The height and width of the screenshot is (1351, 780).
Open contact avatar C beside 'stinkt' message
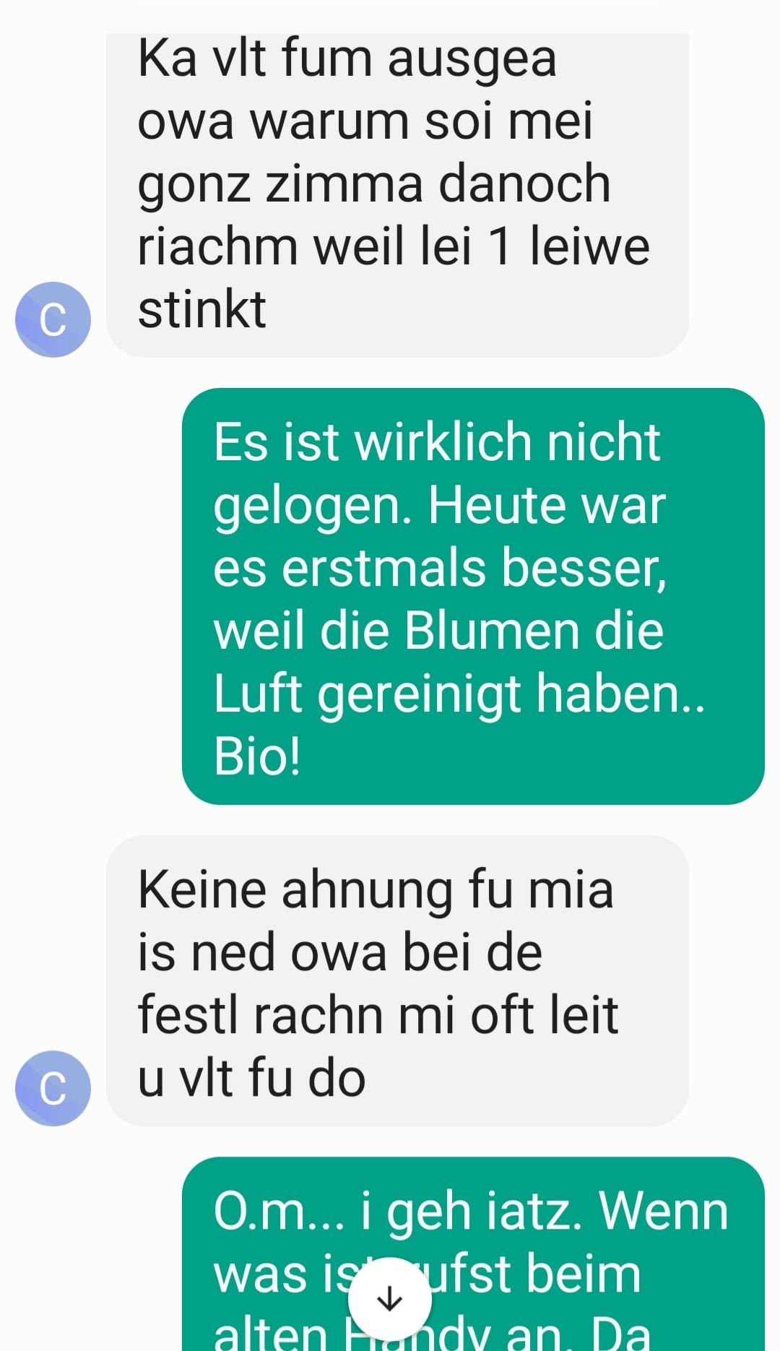coord(53,319)
